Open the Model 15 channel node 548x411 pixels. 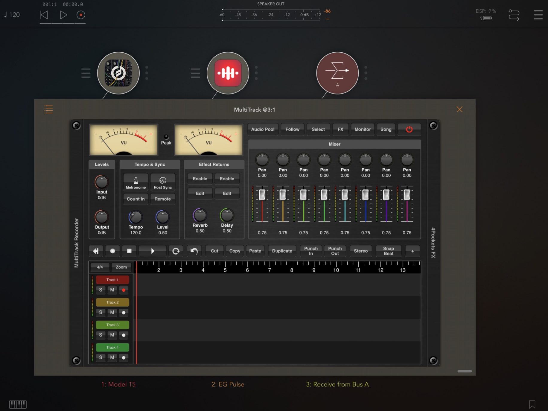118,73
